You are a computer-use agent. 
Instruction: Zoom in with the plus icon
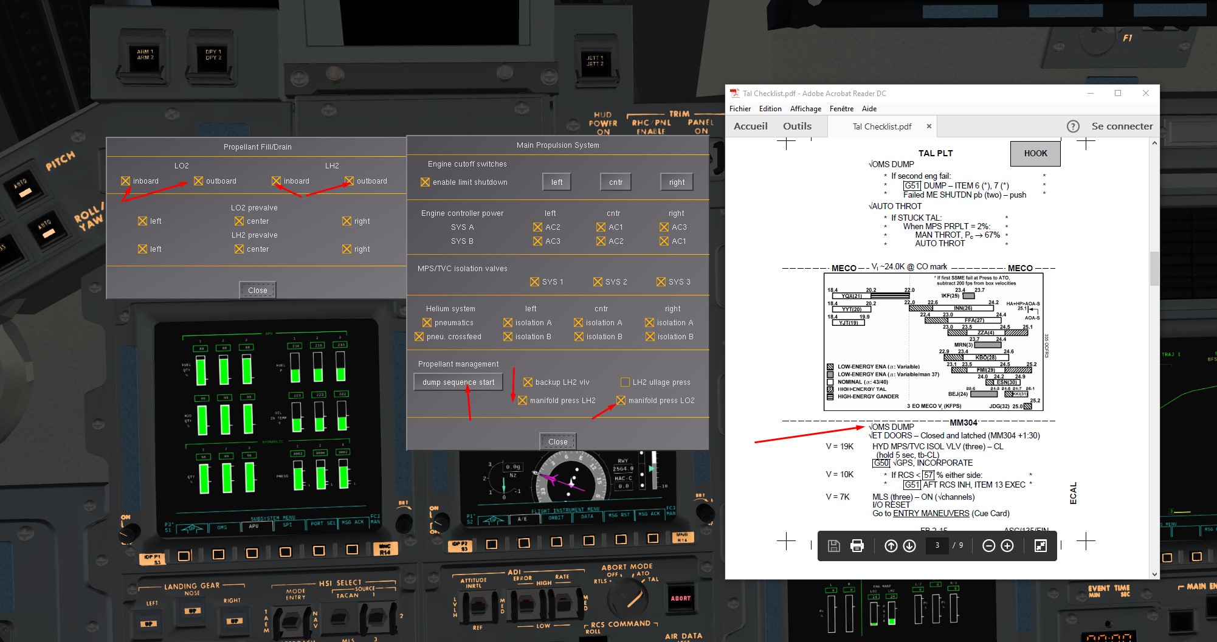pos(1007,546)
